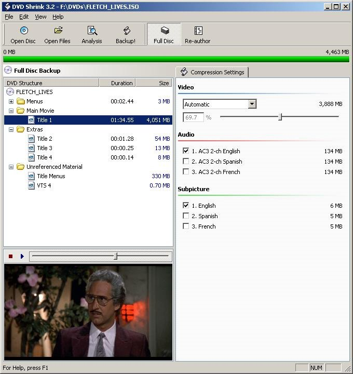
Task: Select Title Menus in Unreferenced Material
Action: tap(51, 176)
